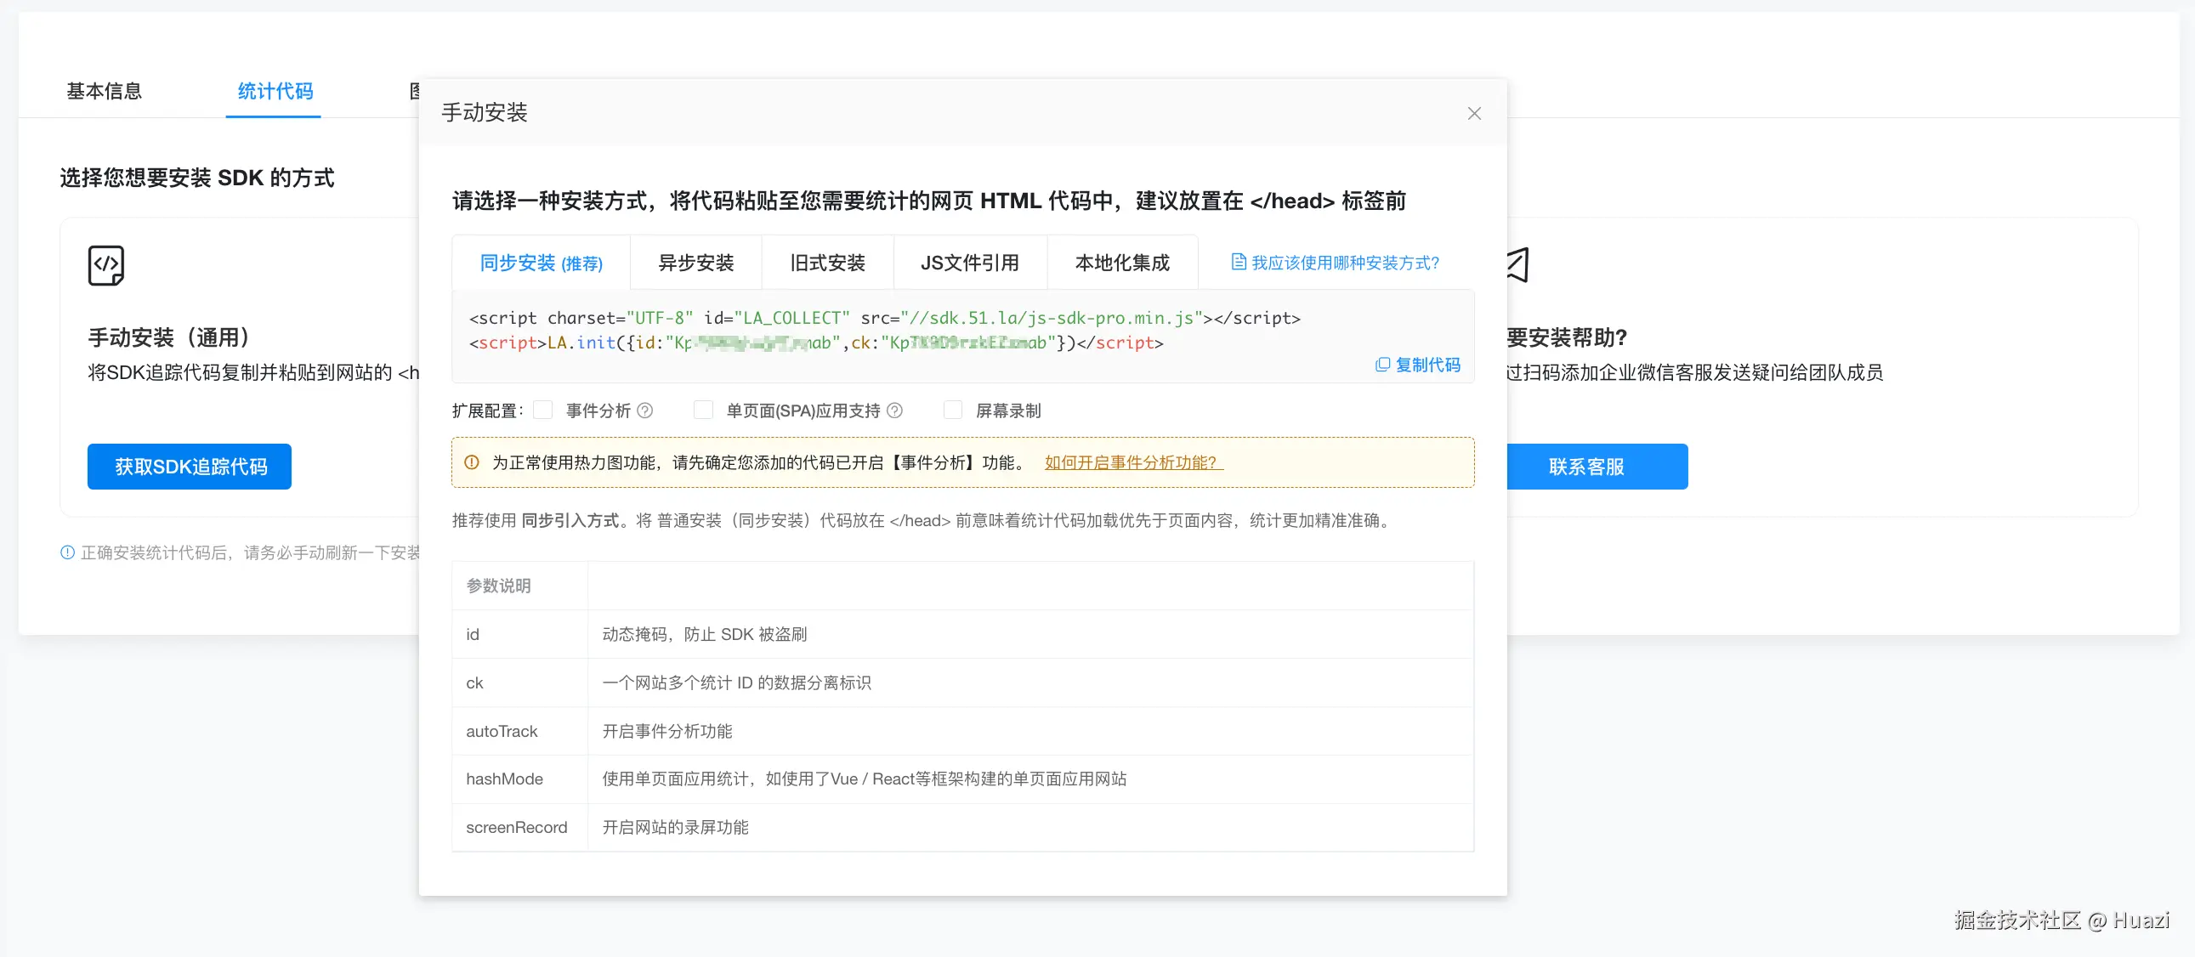Screen dimensions: 2195x957
Task: Click the document icon before 我应该使用哪种安装方式
Action: [x=1238, y=262]
